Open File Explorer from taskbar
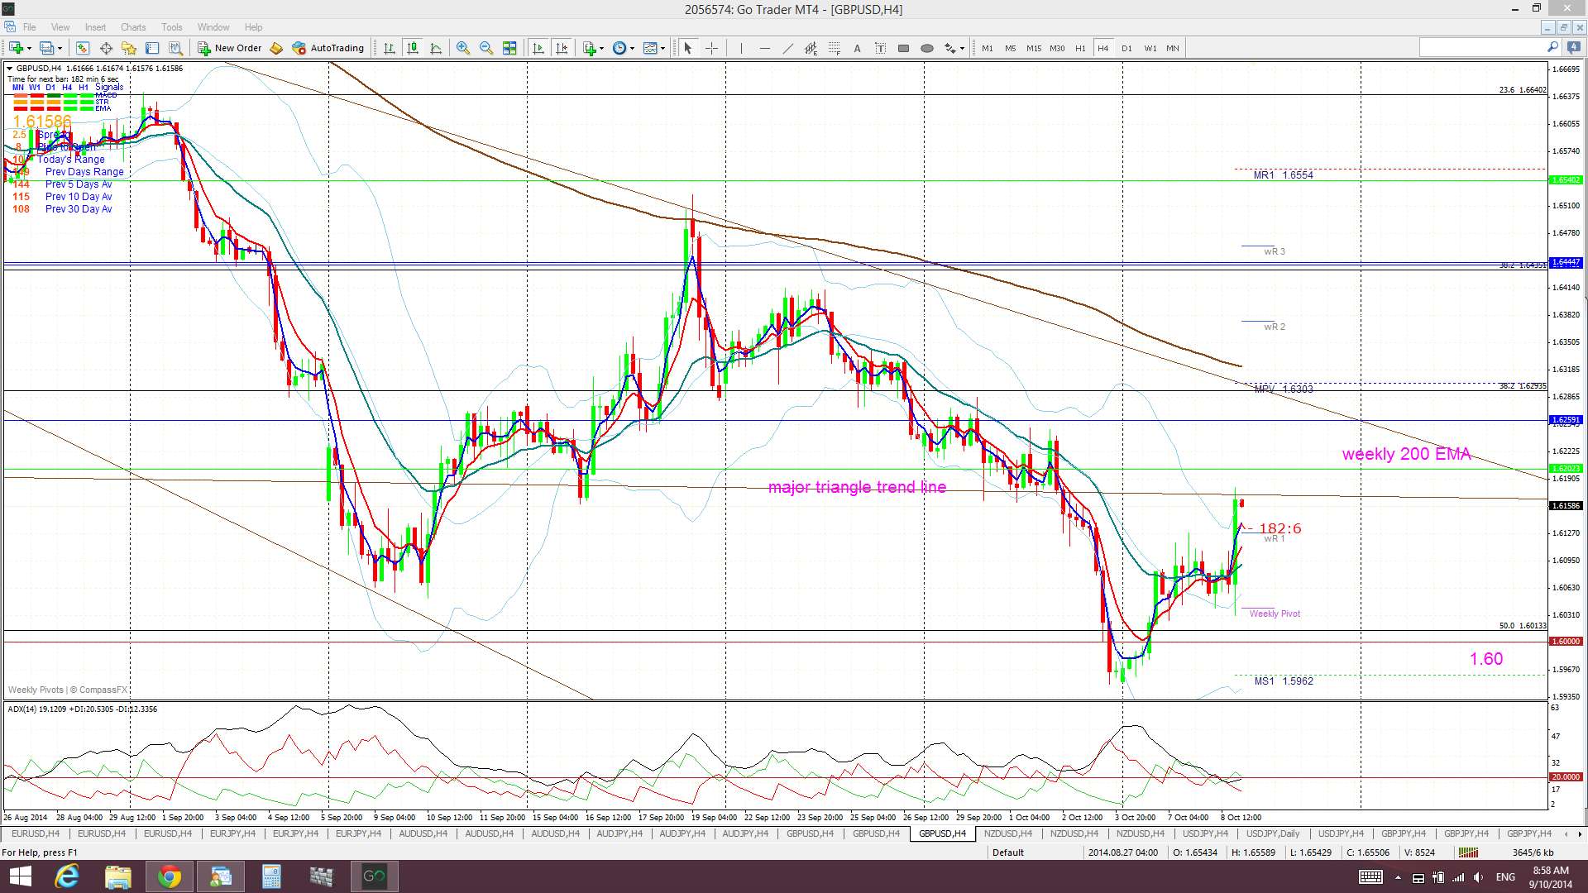The image size is (1588, 893). pyautogui.click(x=118, y=876)
